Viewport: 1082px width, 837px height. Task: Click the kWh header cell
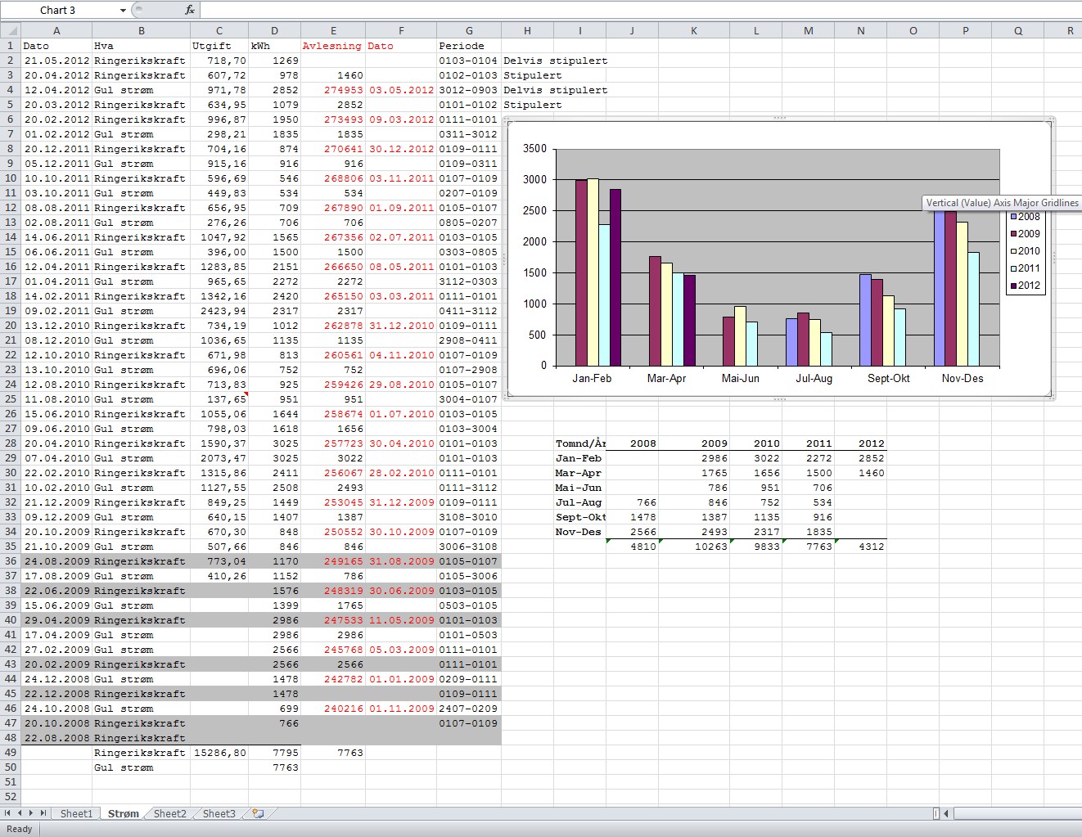coord(274,46)
